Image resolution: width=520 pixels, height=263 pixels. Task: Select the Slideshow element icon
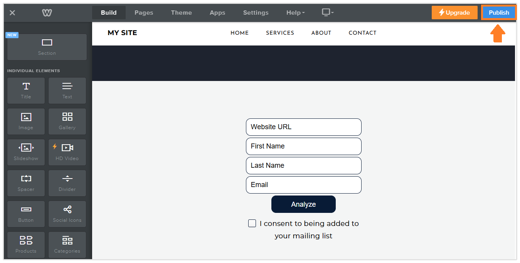click(26, 152)
